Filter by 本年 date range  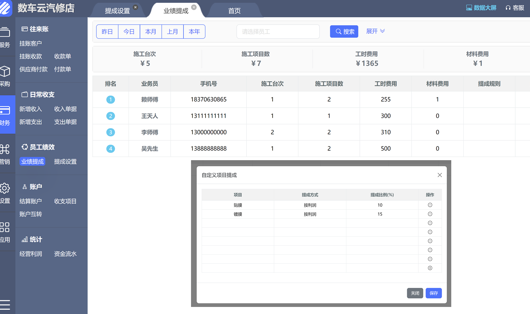194,32
